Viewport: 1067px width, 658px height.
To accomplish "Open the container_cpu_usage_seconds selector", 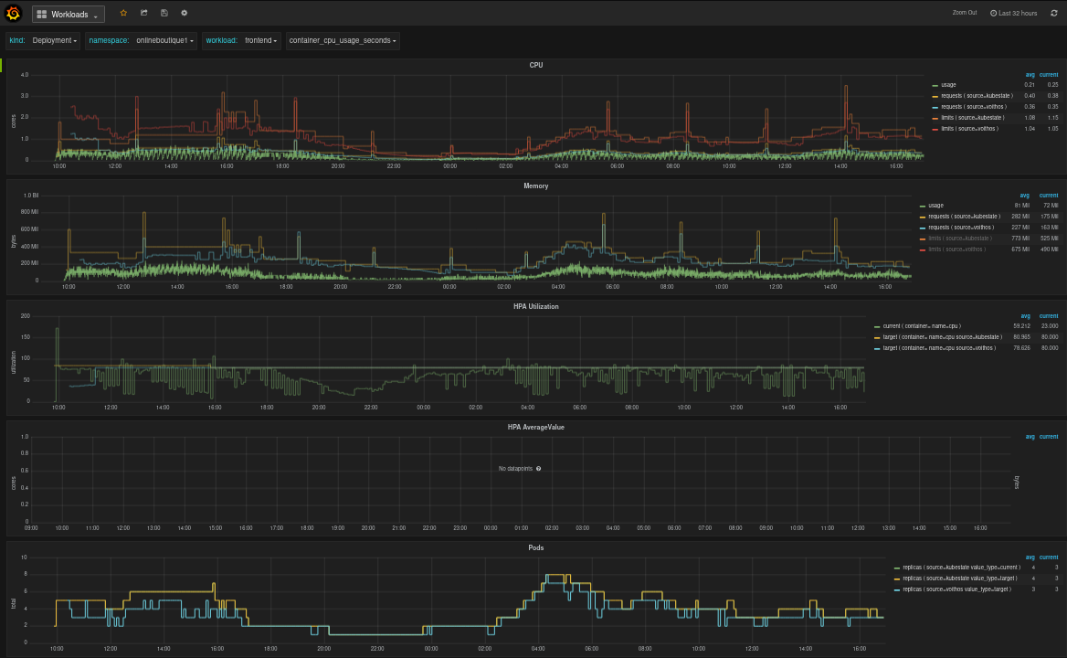I will tap(343, 40).
